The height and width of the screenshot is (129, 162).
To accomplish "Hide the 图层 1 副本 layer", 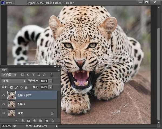I will click(4, 95).
